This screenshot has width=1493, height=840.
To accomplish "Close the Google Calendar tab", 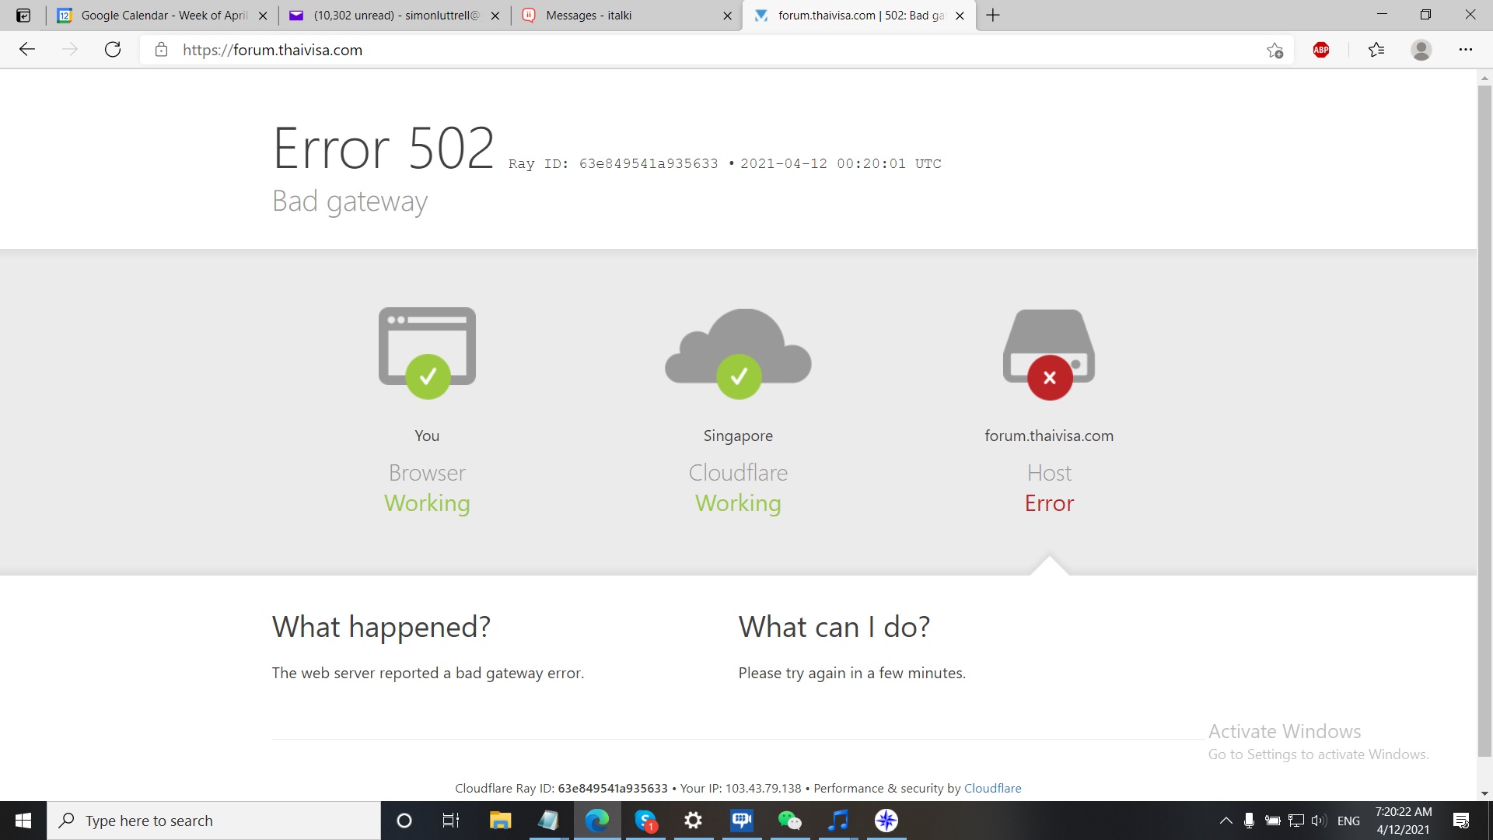I will [x=263, y=16].
